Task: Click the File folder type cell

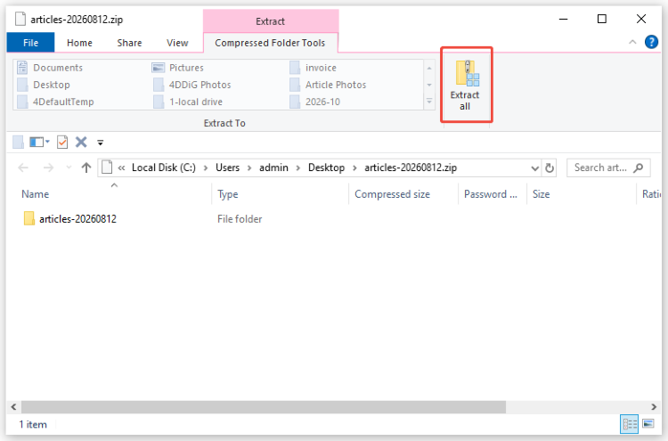Action: 240,219
